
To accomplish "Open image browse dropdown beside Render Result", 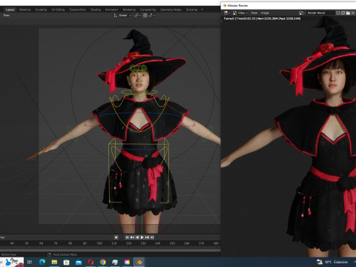I will (x=302, y=13).
